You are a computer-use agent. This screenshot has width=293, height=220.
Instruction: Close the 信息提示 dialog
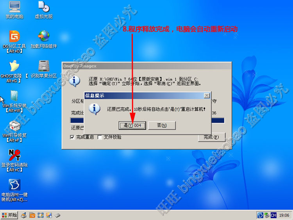[207, 96]
